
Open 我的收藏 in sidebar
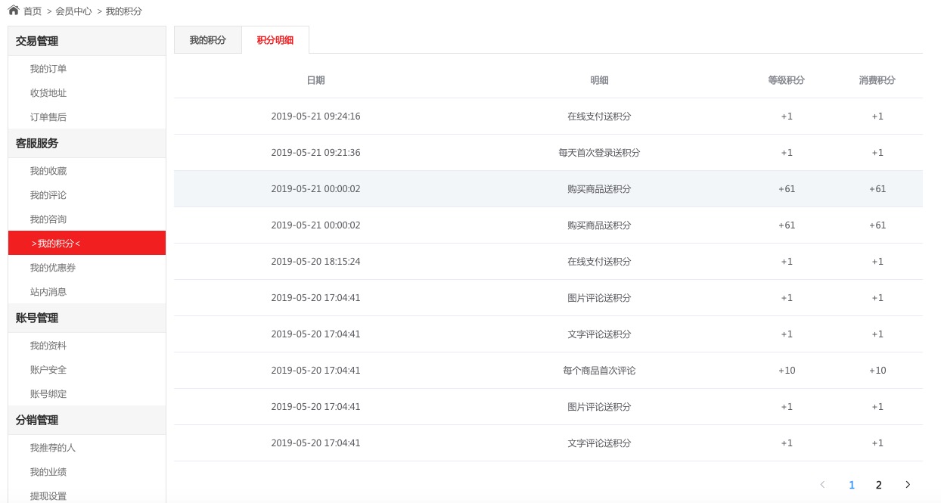click(x=48, y=171)
